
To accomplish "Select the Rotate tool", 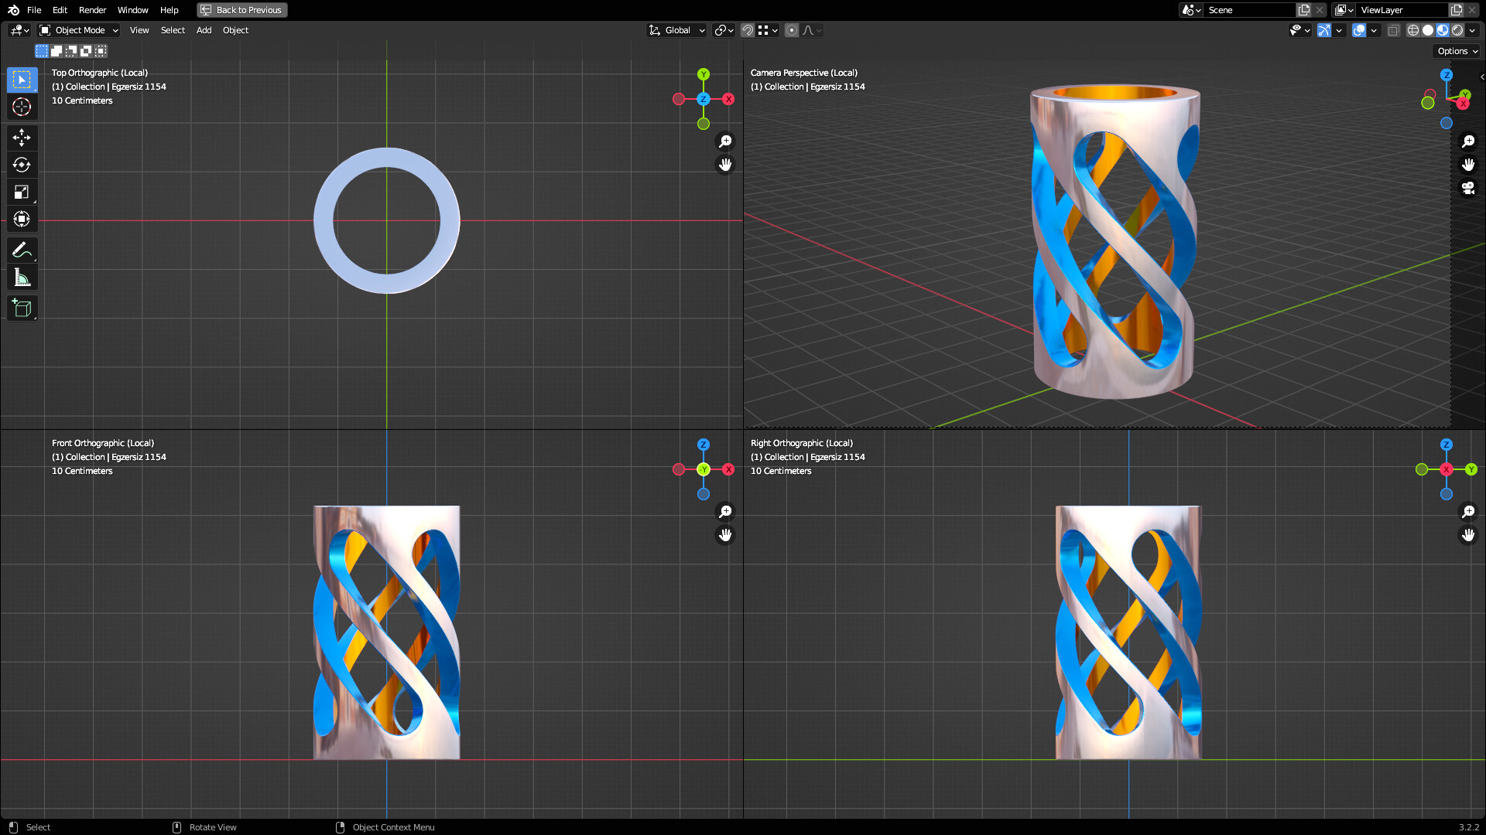I will click(22, 165).
